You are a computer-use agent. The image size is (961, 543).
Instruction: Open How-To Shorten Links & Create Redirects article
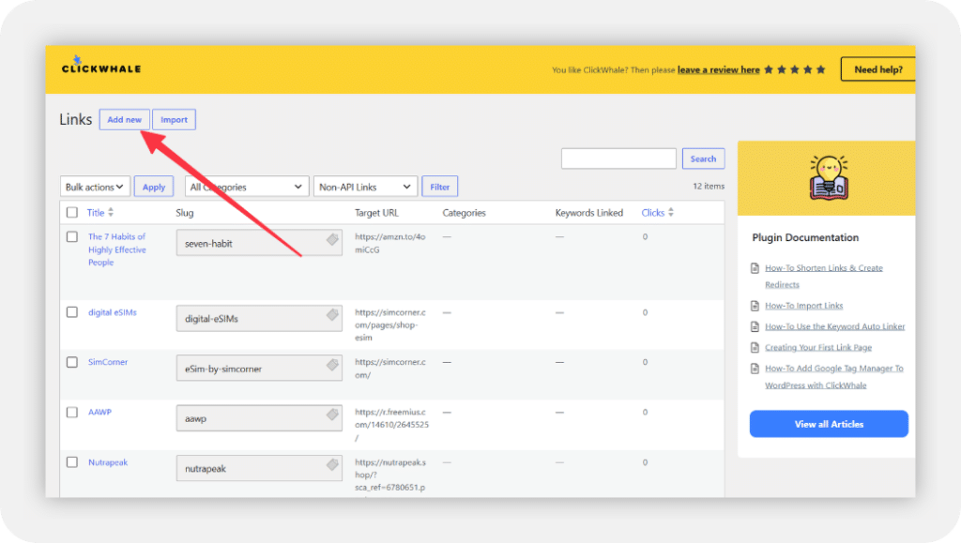(824, 276)
